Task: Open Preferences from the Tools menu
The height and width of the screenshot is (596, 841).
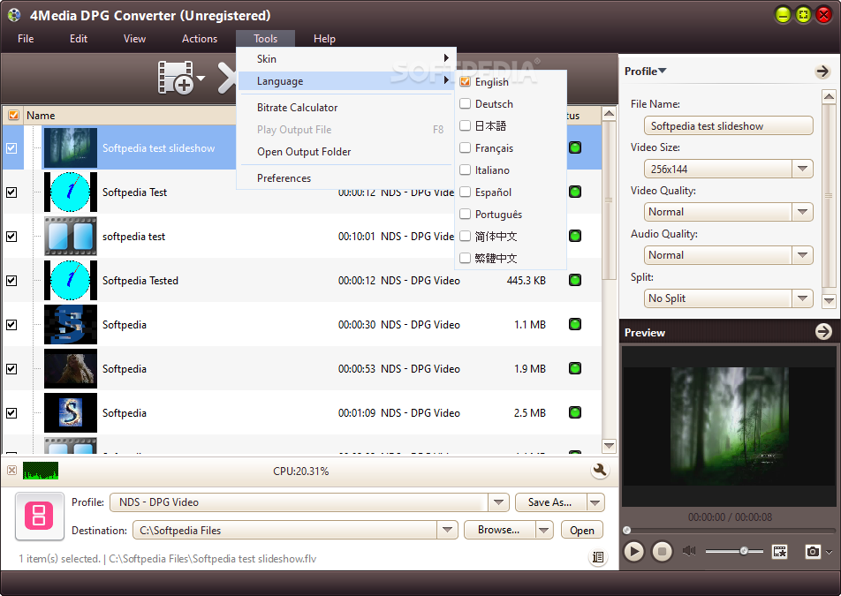Action: pyautogui.click(x=346, y=178)
